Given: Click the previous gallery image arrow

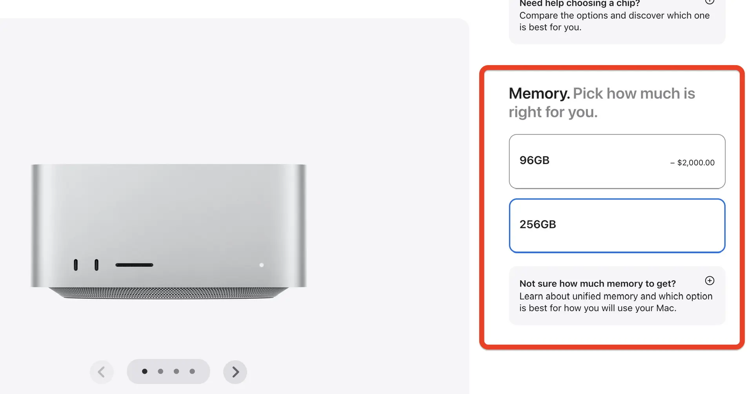Looking at the screenshot, I should pyautogui.click(x=102, y=372).
